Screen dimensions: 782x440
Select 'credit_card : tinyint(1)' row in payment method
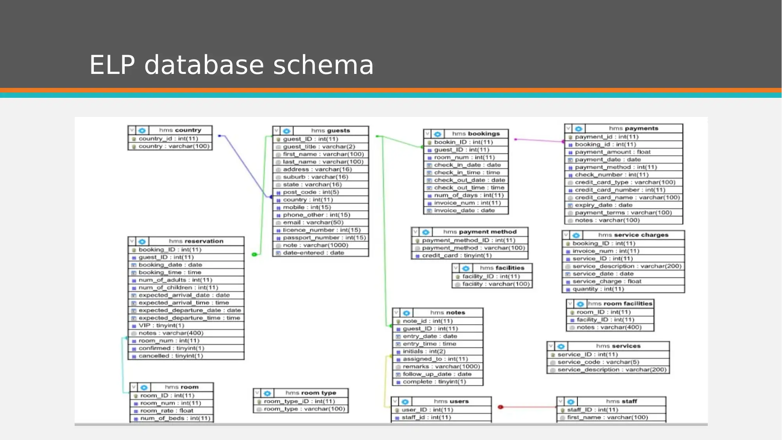[470, 256]
